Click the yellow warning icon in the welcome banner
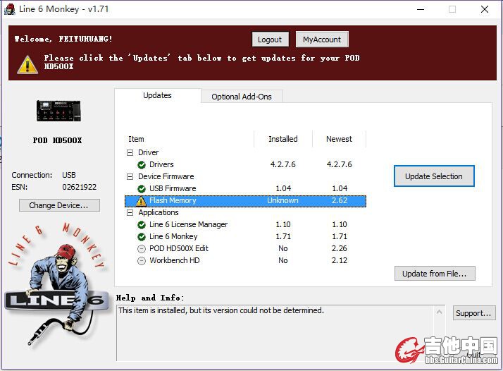The width and height of the screenshot is (503, 371). pyautogui.click(x=27, y=65)
